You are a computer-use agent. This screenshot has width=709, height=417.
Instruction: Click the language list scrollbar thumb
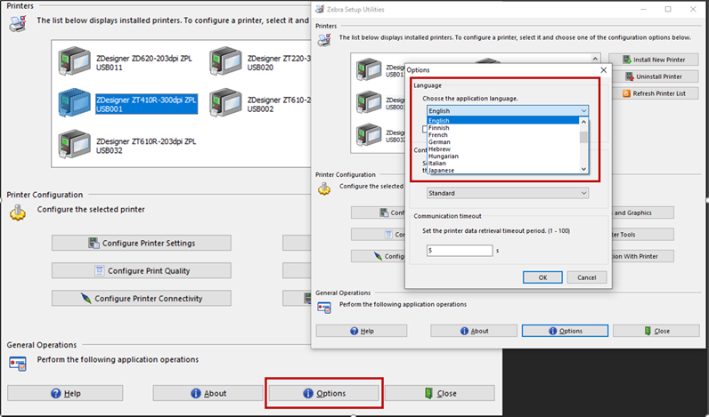tap(583, 137)
